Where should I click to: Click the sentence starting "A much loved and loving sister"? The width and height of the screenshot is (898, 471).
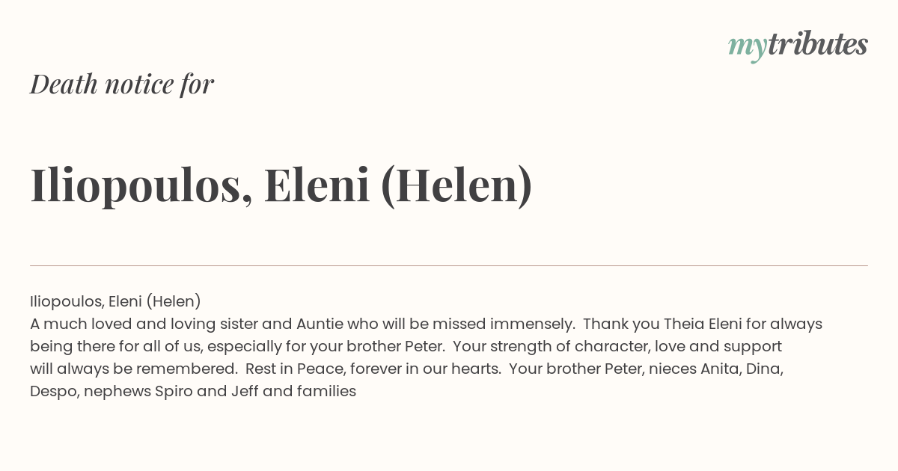click(302, 324)
